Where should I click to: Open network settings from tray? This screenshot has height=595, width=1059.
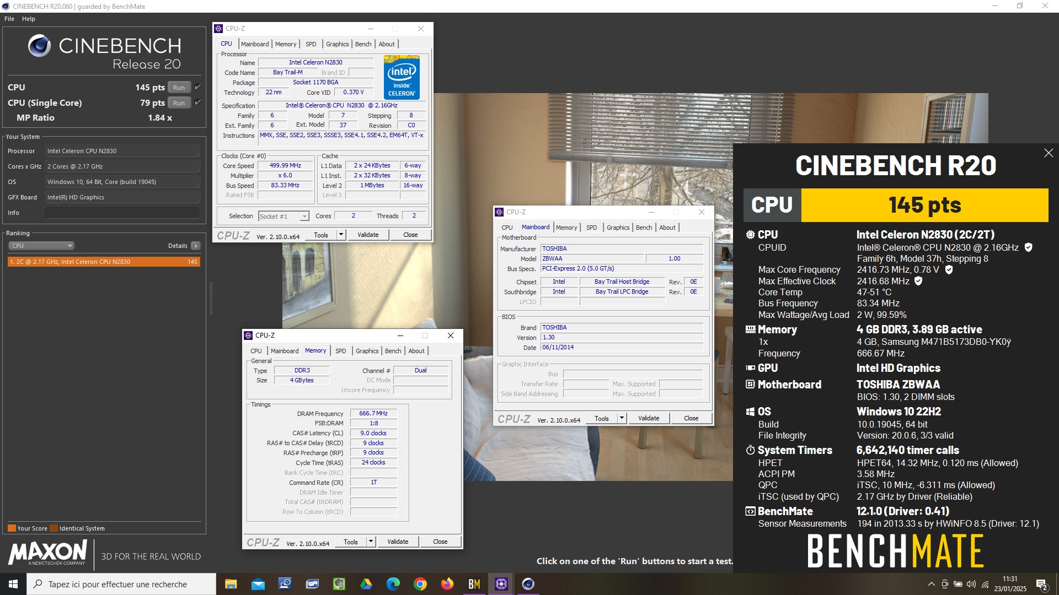click(985, 584)
